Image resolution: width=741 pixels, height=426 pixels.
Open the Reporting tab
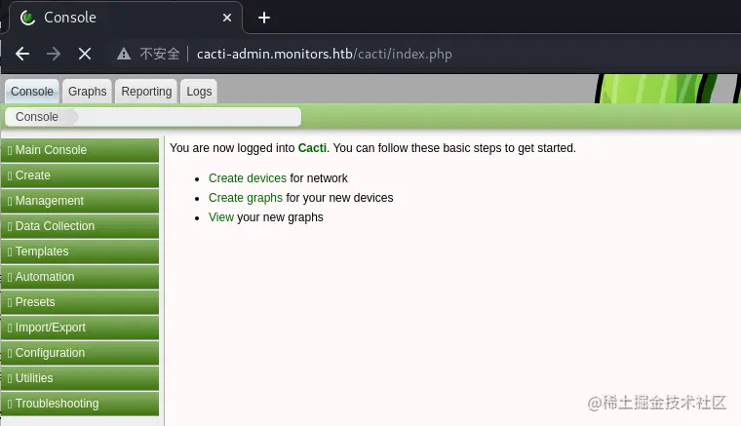146,92
